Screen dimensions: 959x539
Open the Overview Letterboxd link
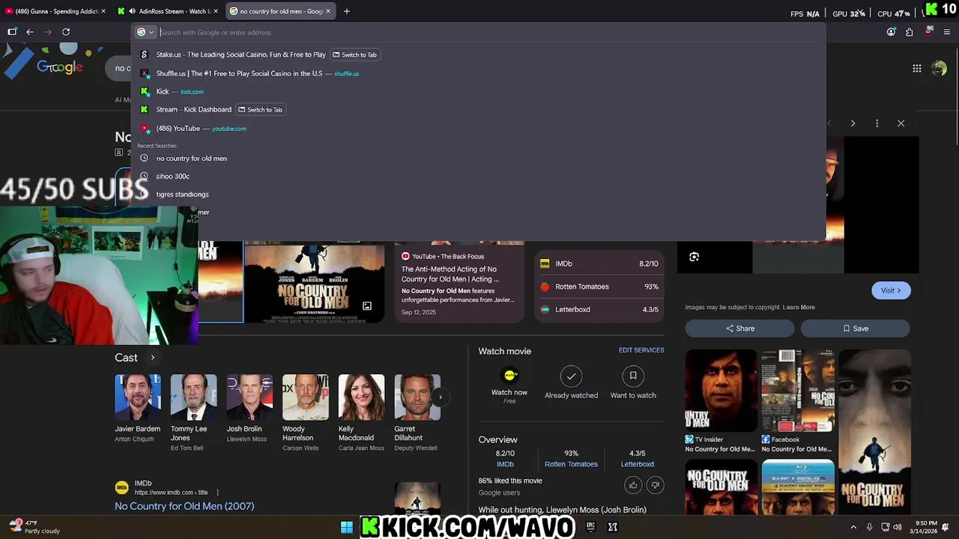637,464
